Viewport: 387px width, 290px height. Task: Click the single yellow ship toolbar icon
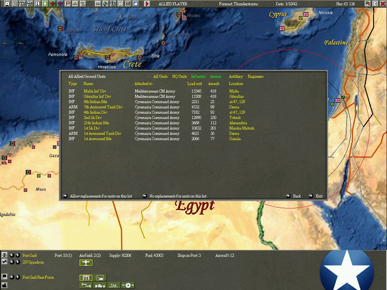pyautogui.click(x=75, y=3)
